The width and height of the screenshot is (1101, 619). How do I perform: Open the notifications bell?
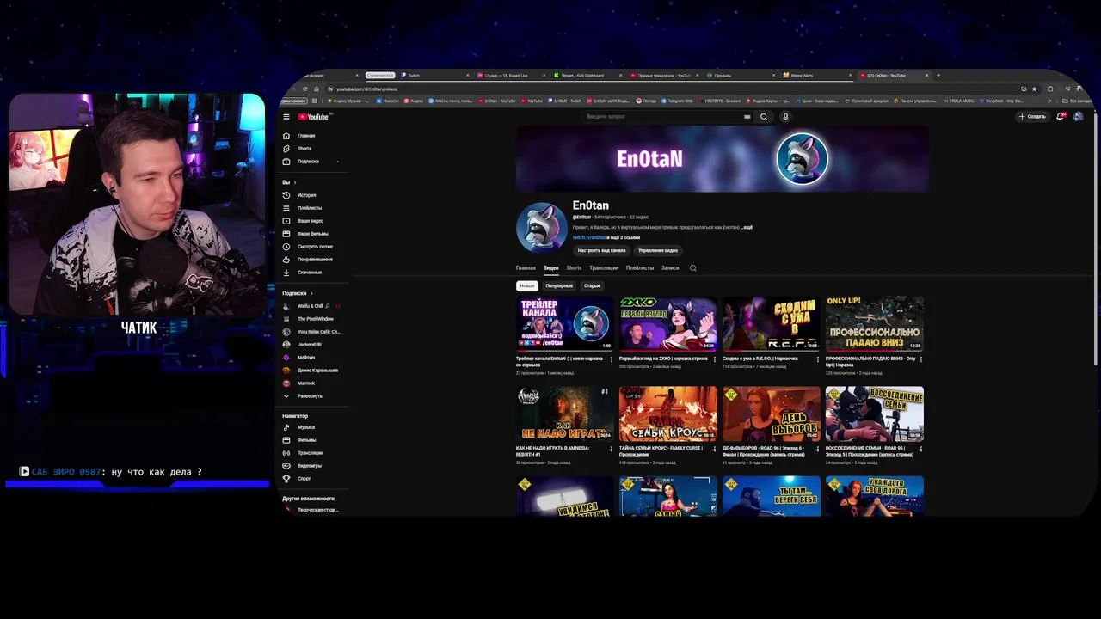point(1061,116)
